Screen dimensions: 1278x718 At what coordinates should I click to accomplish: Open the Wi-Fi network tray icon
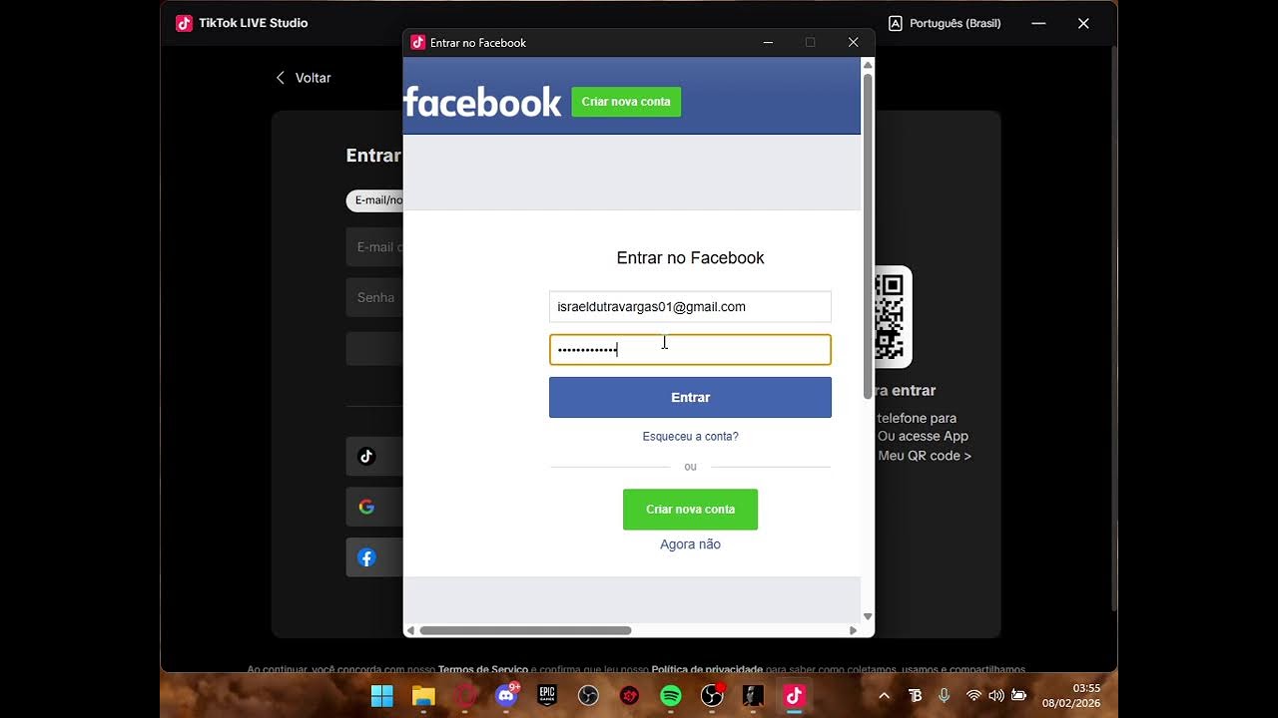coord(973,696)
